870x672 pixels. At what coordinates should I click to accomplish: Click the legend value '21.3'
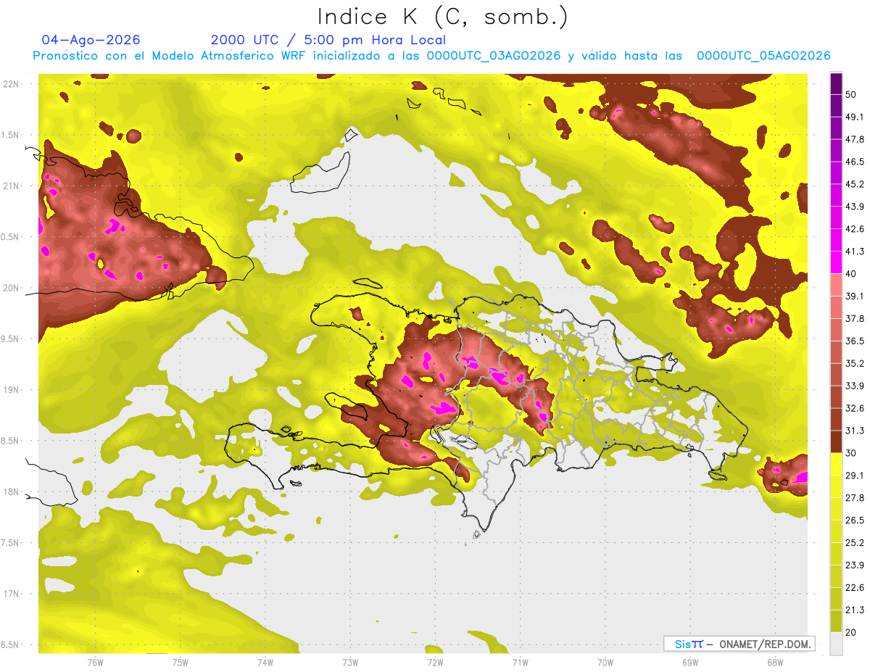point(854,610)
